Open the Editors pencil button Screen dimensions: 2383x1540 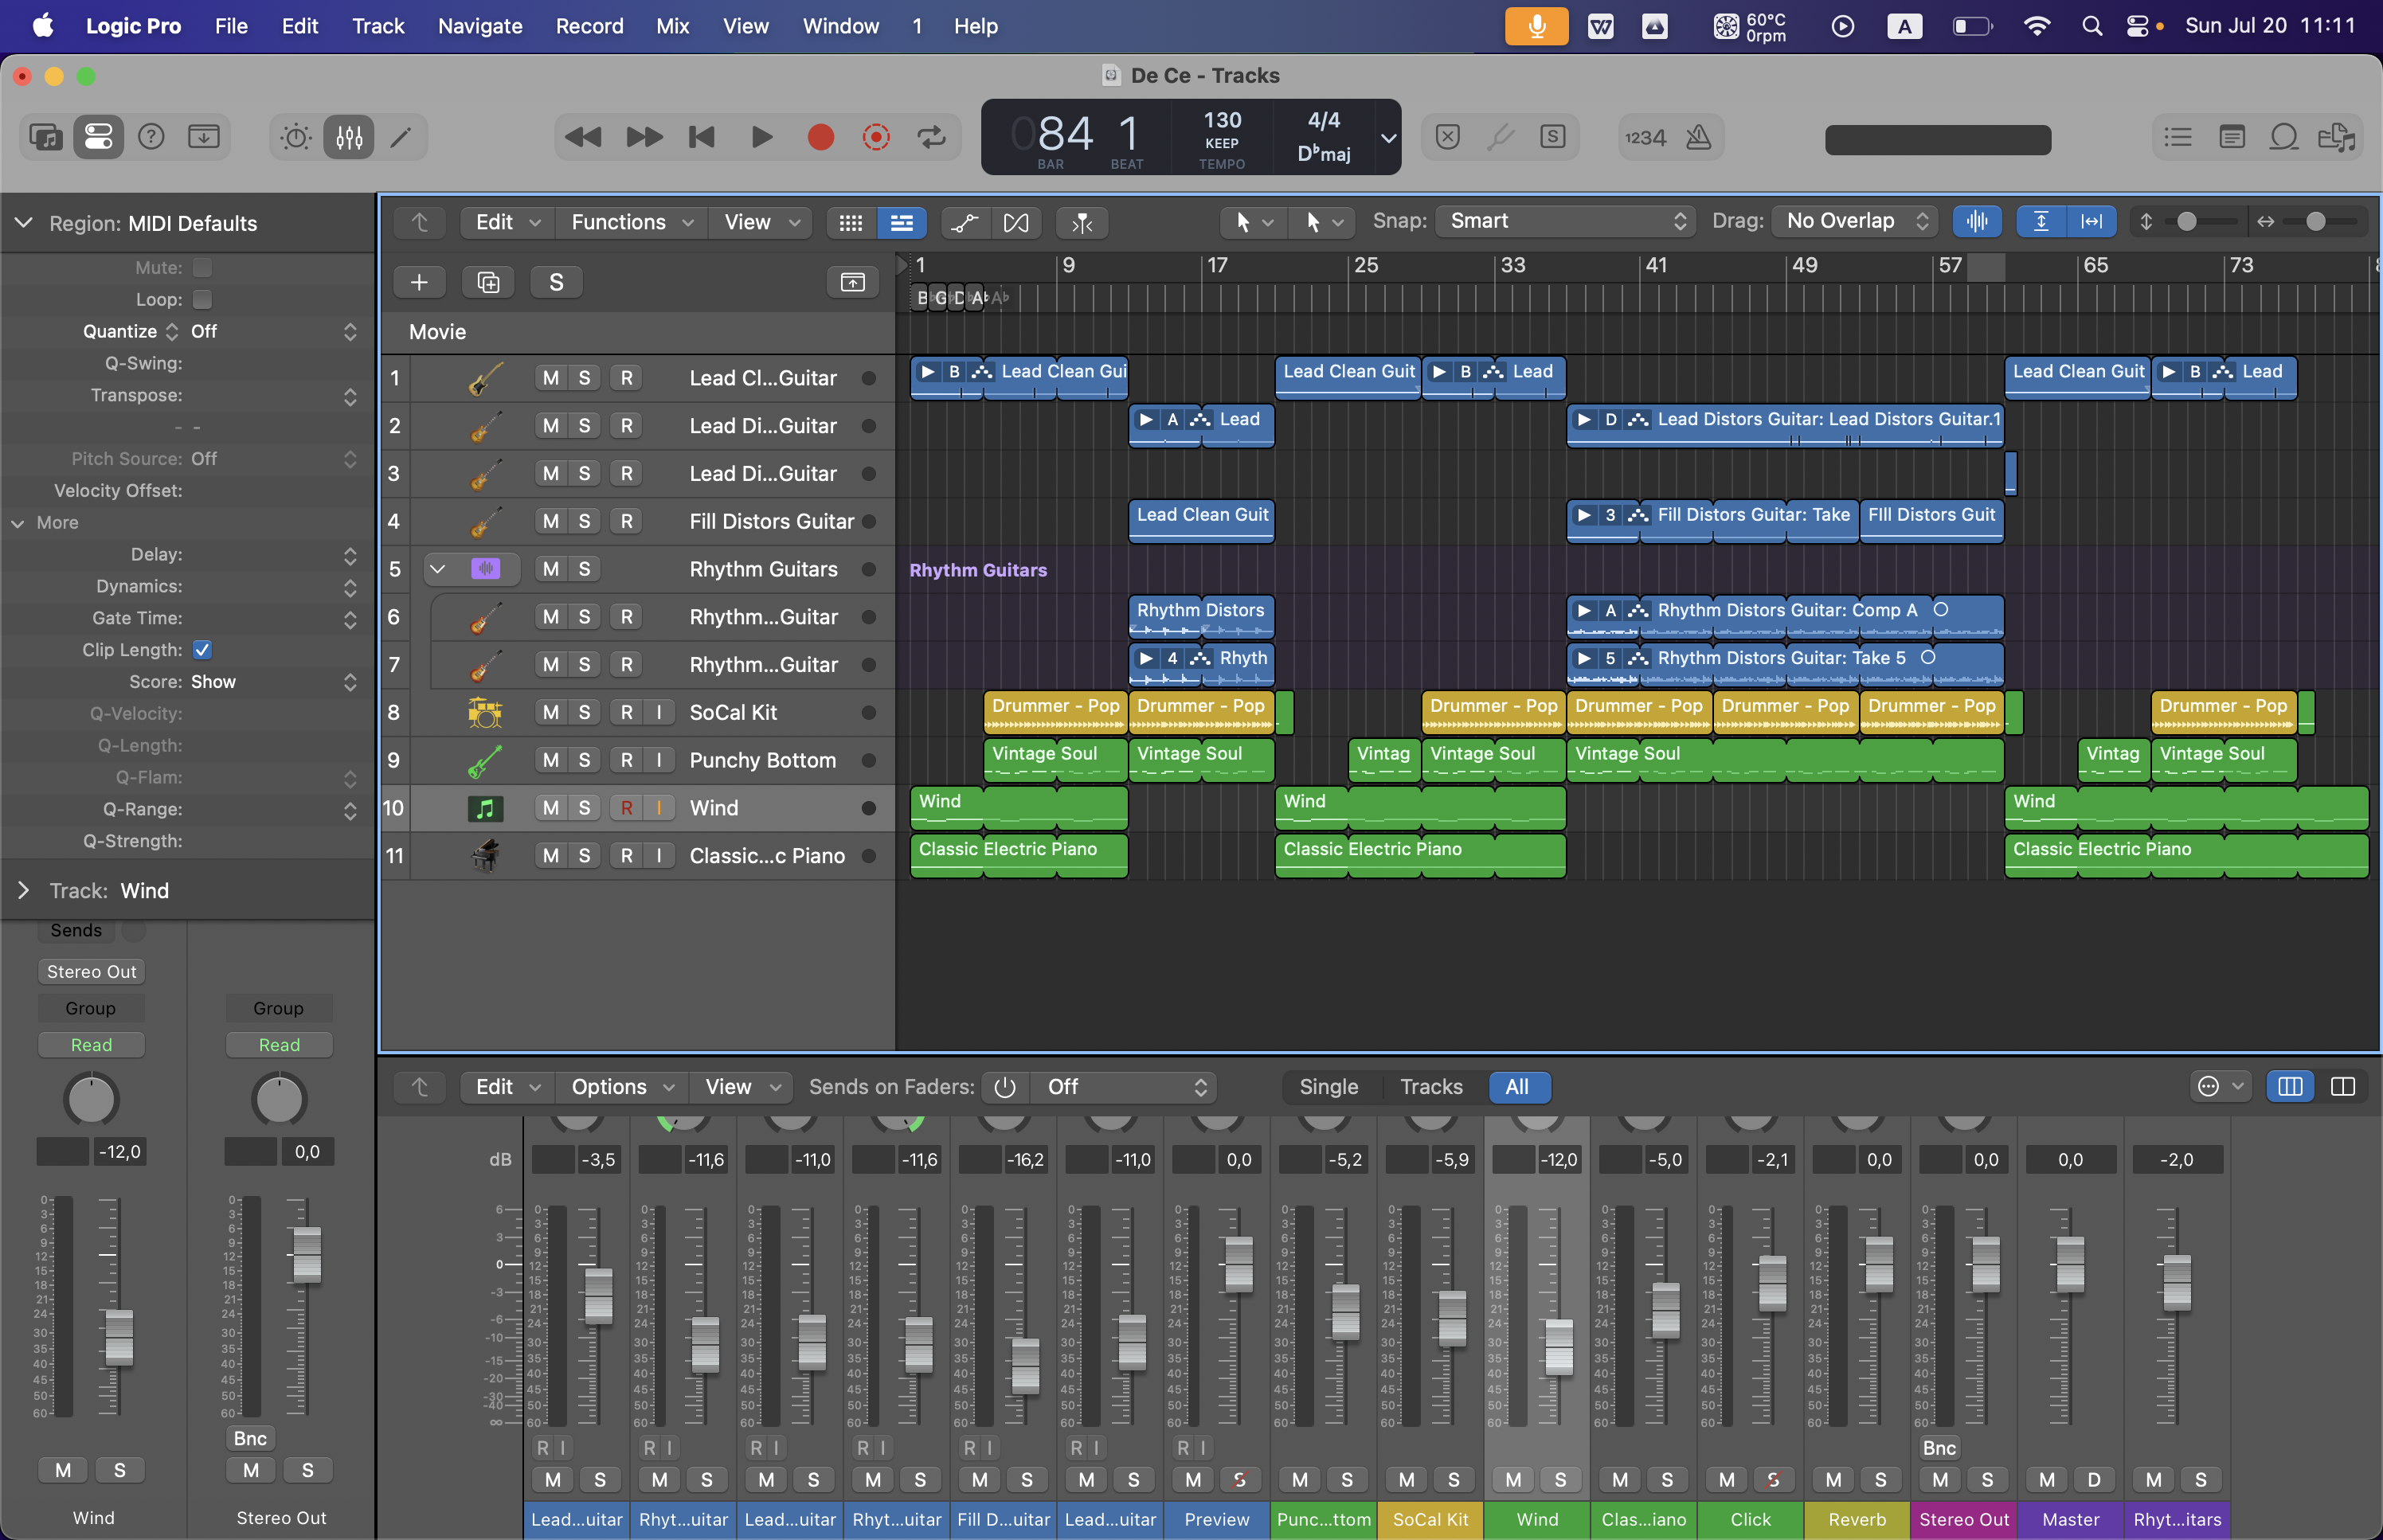[401, 137]
